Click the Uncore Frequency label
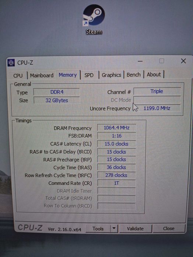This screenshot has height=257, width=193. tap(110, 108)
